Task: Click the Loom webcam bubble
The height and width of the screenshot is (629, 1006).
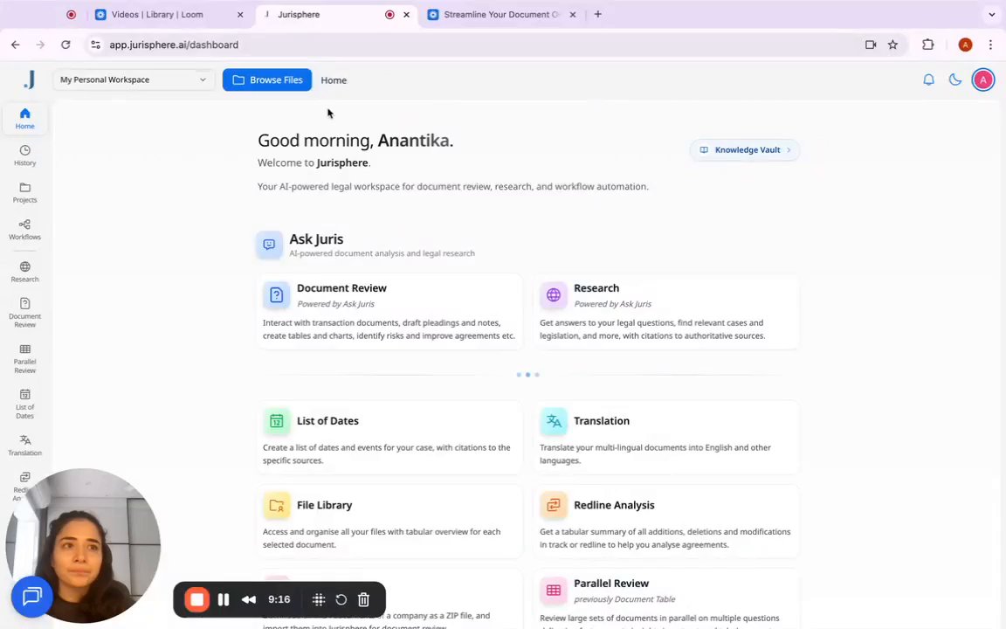Action: coord(84,545)
